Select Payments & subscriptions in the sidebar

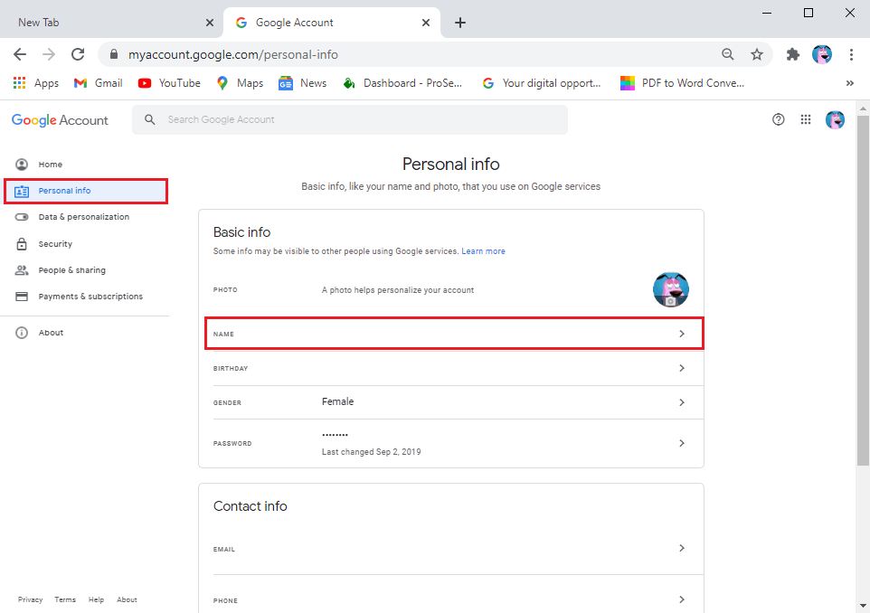(90, 296)
